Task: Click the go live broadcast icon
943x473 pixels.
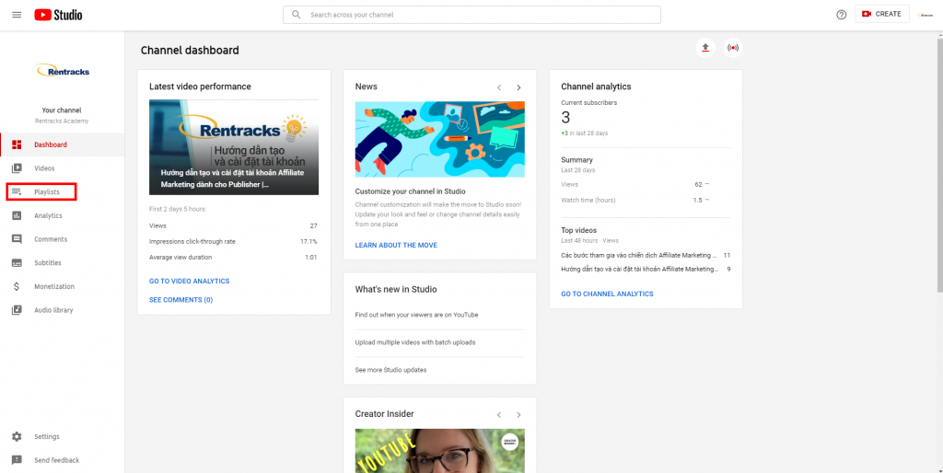Action: pyautogui.click(x=732, y=48)
